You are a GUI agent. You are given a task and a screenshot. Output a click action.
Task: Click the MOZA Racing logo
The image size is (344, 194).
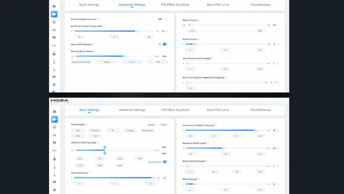(x=59, y=101)
